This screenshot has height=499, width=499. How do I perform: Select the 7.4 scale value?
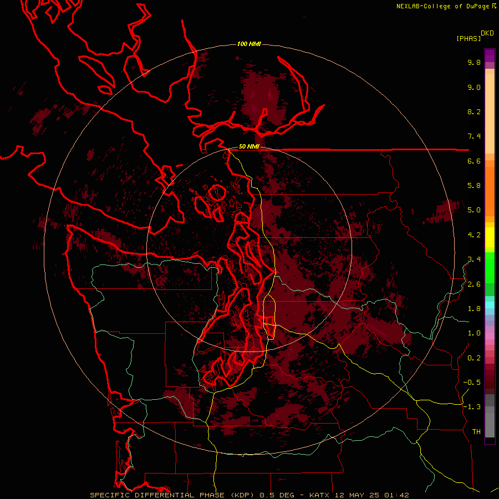tap(474, 136)
